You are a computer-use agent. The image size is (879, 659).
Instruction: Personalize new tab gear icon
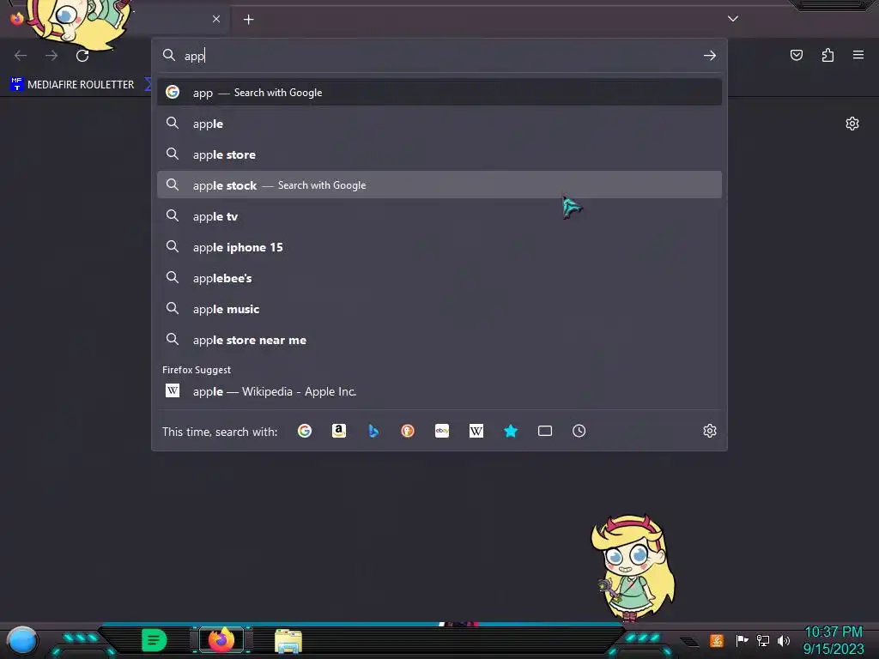(852, 124)
